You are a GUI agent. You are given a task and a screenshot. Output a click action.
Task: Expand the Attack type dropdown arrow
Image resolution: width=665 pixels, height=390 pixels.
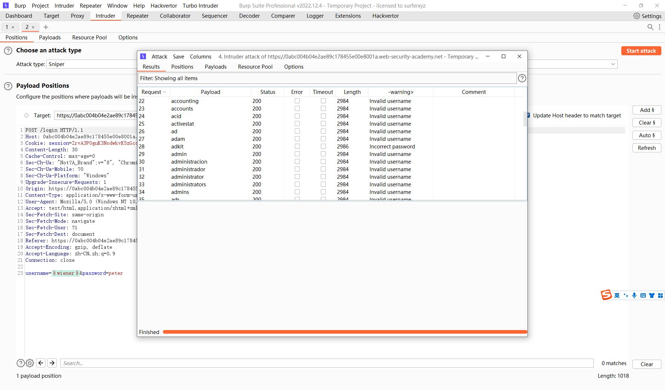(613, 64)
